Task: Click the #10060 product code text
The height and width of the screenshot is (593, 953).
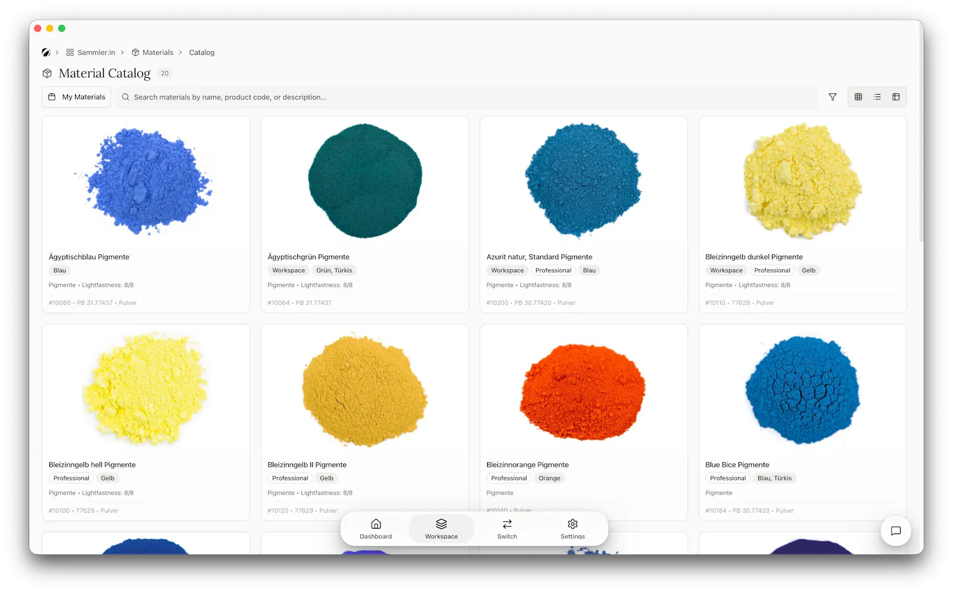Action: click(x=60, y=303)
